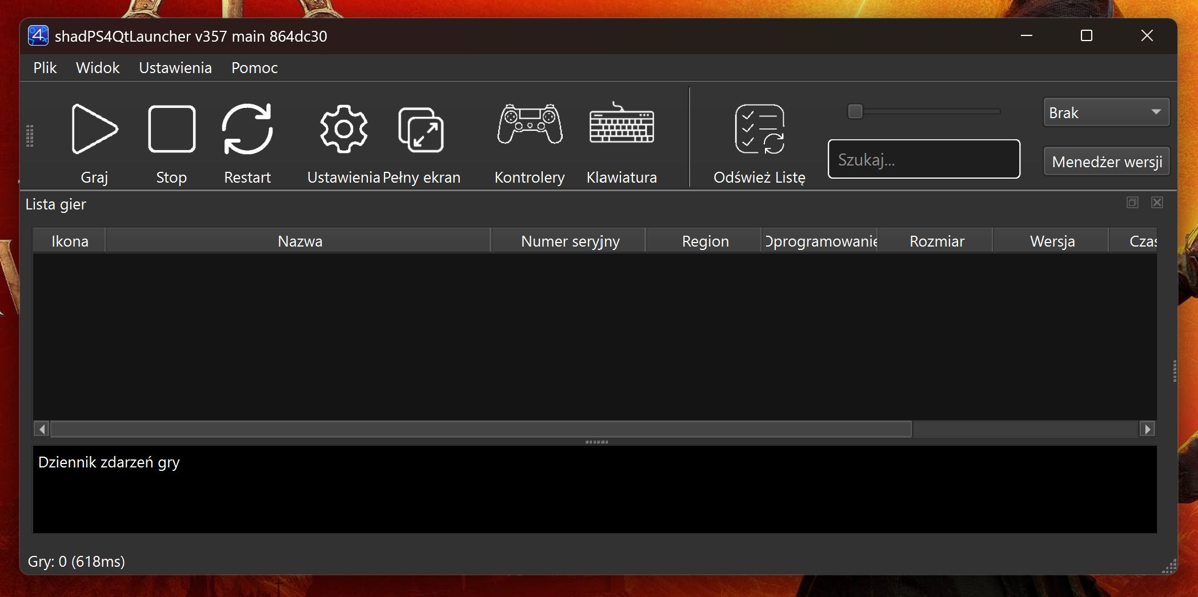
Task: Click the left scroll arrow of game list
Action: [x=41, y=429]
